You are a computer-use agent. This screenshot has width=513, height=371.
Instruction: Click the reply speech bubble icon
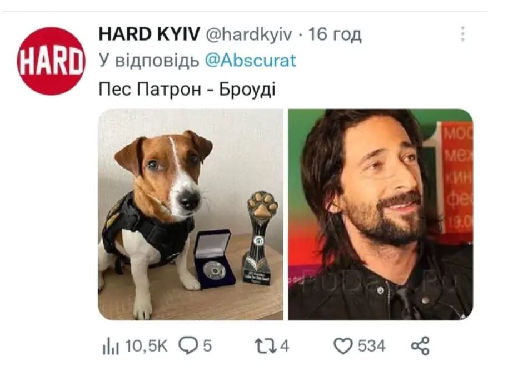point(188,346)
